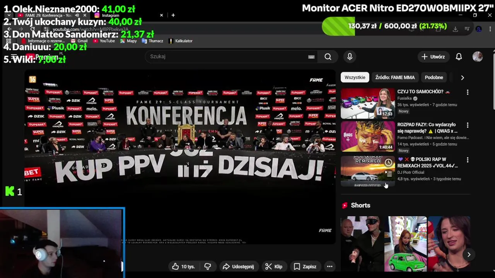The height and width of the screenshot is (278, 495).
Task: Open the ROZPAD FAZY video thumbnail
Action: tap(368, 137)
